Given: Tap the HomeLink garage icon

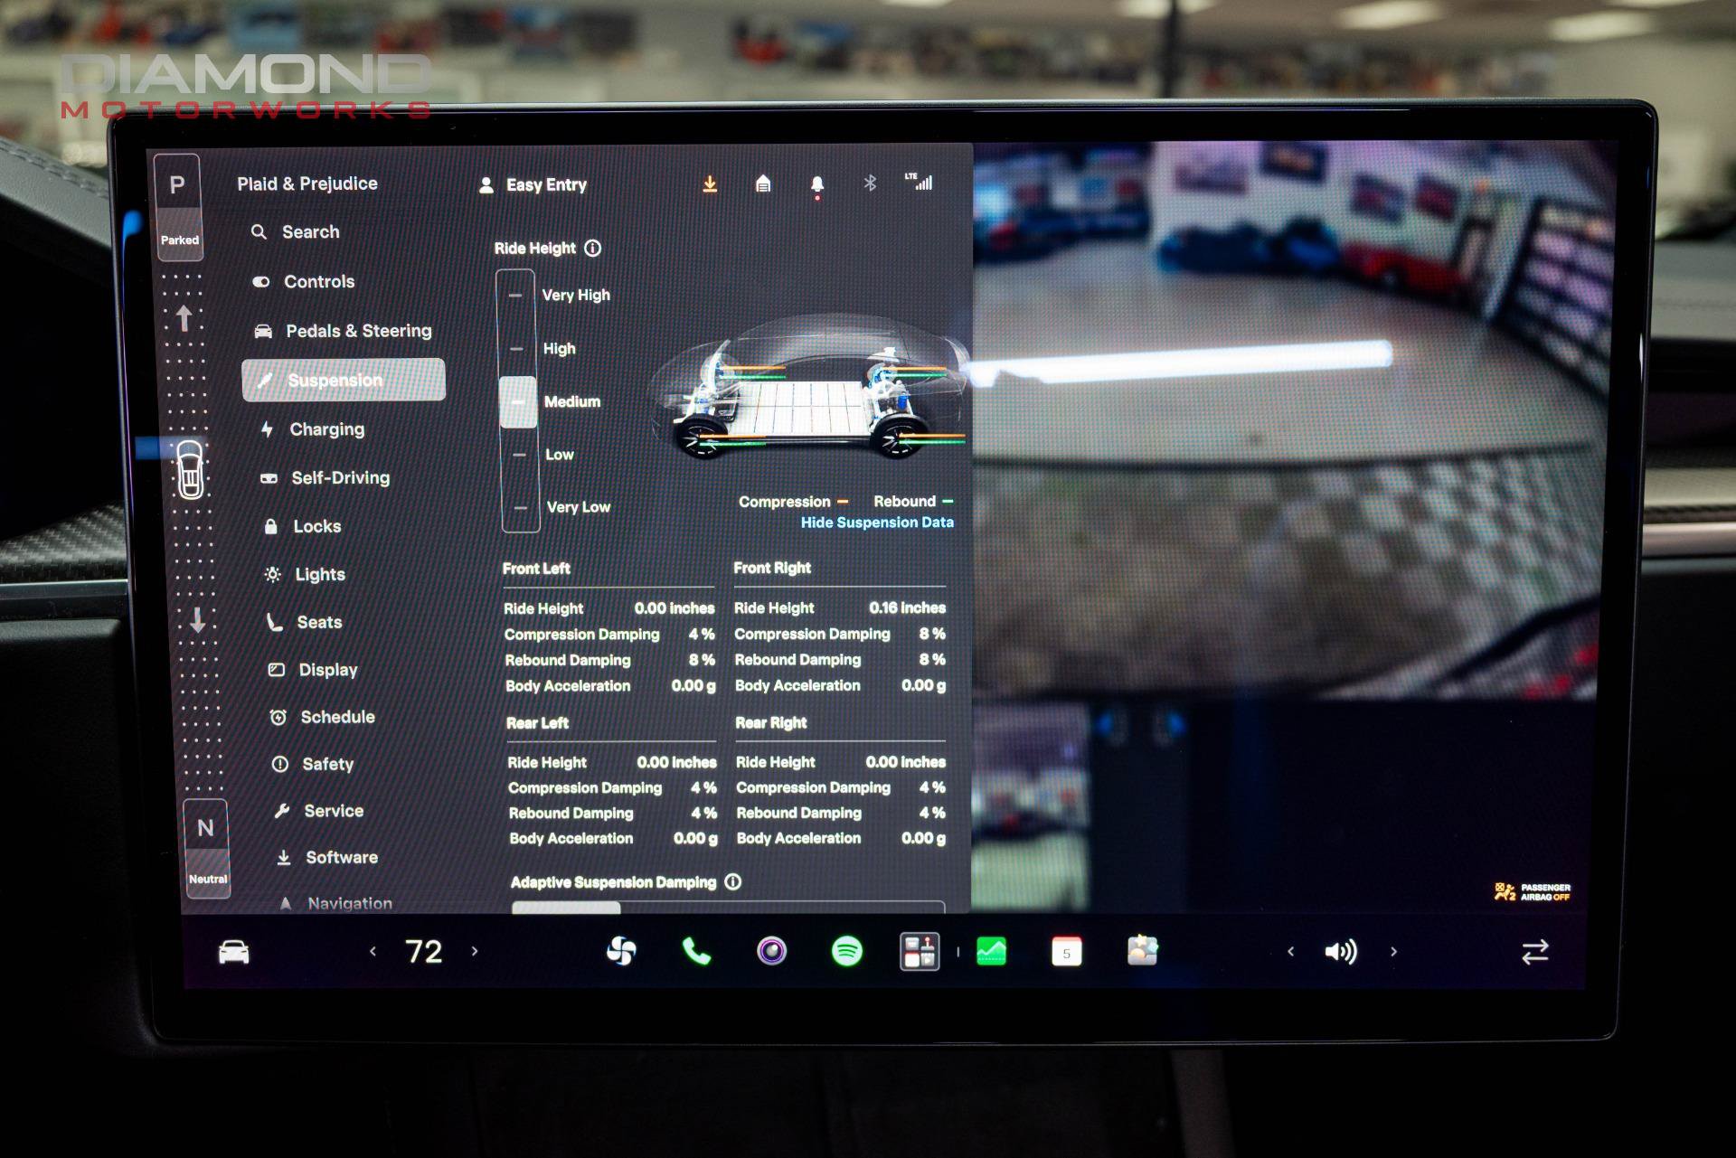Looking at the screenshot, I should pyautogui.click(x=763, y=184).
